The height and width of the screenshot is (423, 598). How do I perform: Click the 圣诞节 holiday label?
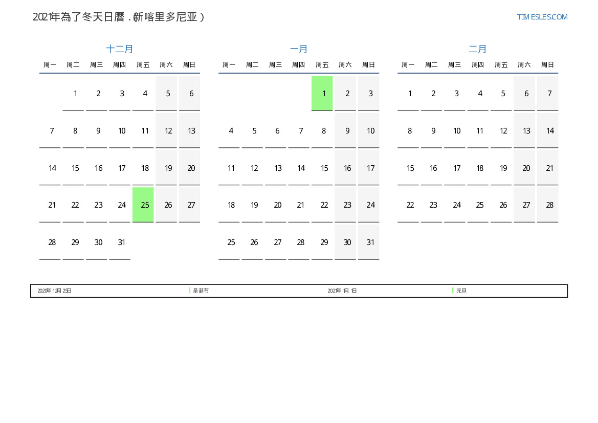(x=201, y=291)
